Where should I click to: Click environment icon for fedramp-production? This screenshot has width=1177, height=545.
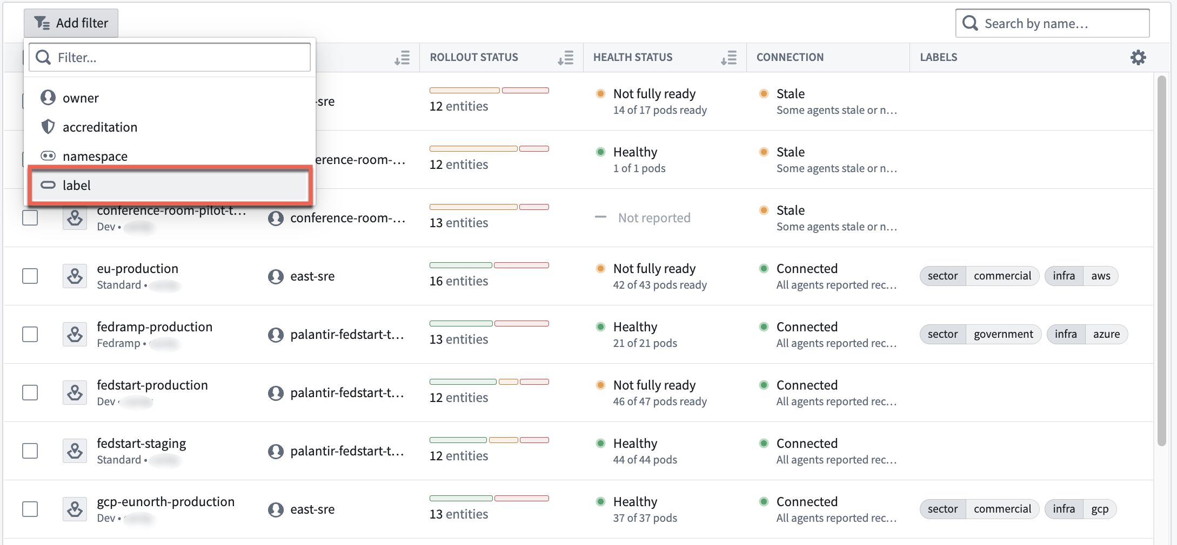coord(75,335)
